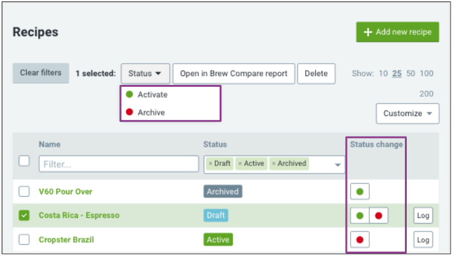This screenshot has width=453, height=256.
Task: Show 50 recipes per page
Action: point(411,74)
